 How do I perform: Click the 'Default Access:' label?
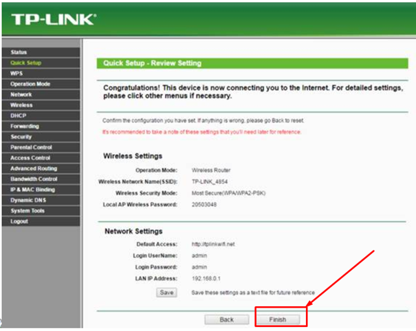[x=157, y=244]
